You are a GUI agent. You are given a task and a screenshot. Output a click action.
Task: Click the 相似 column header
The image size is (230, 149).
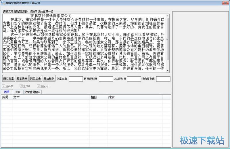[x=94, y=97]
